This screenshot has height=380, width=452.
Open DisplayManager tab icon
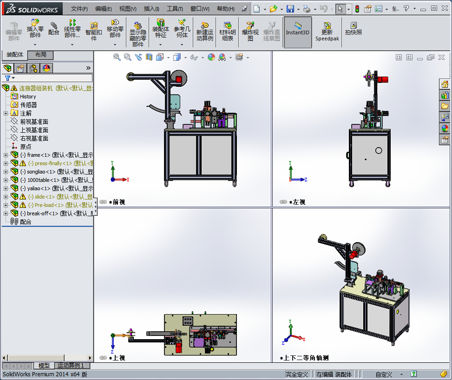[46, 68]
